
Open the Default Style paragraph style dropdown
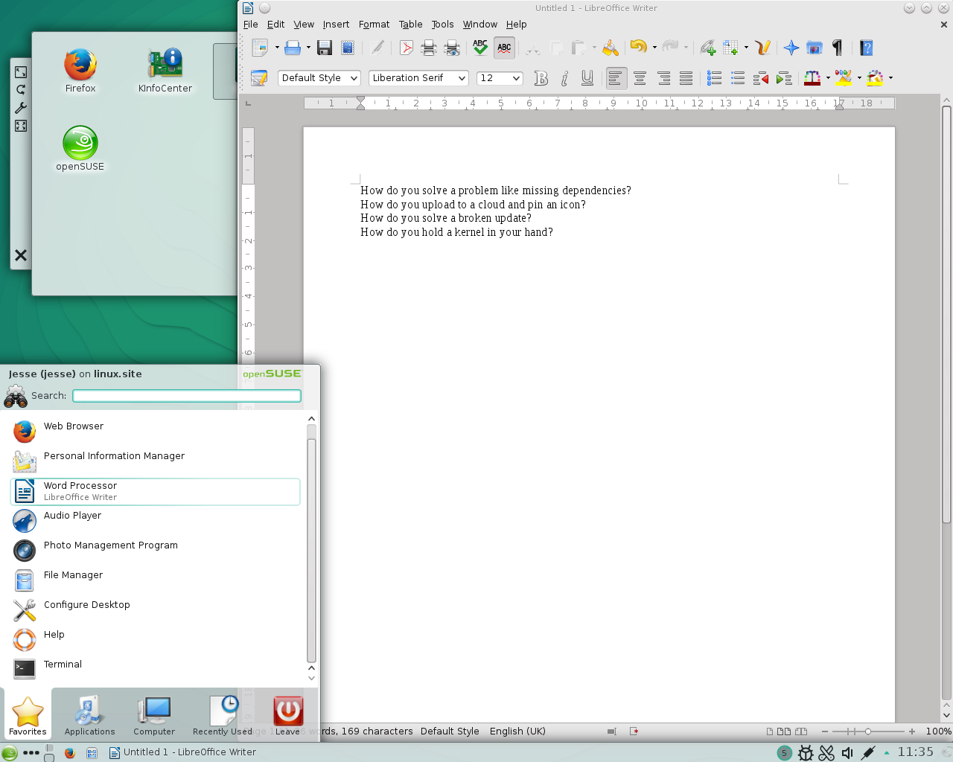point(354,78)
